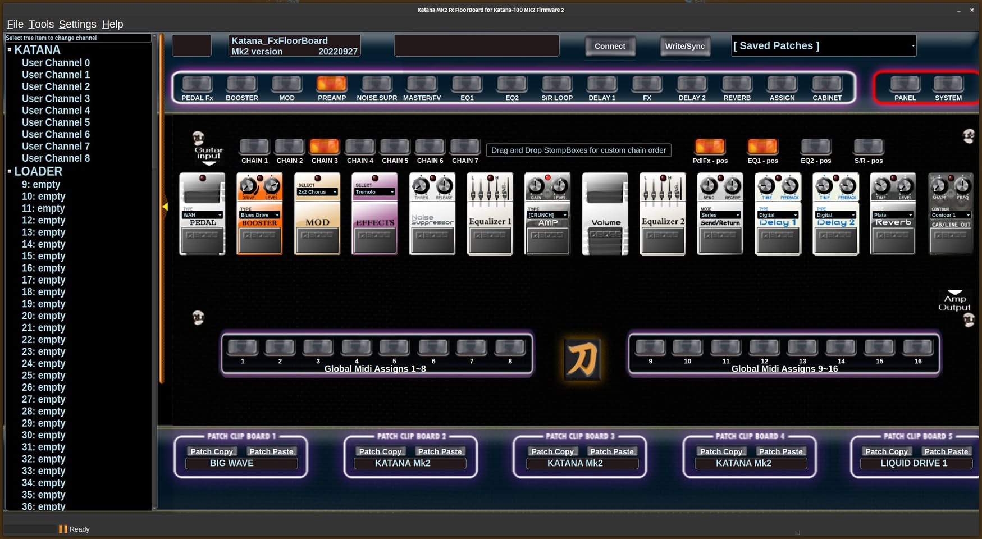Toggle the MOD effect button
982x539 pixels.
click(x=287, y=84)
